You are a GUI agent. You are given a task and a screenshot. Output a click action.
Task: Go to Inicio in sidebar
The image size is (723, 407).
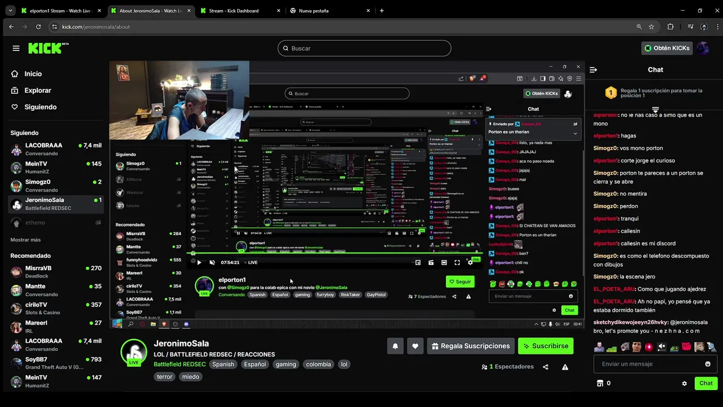[27, 73]
